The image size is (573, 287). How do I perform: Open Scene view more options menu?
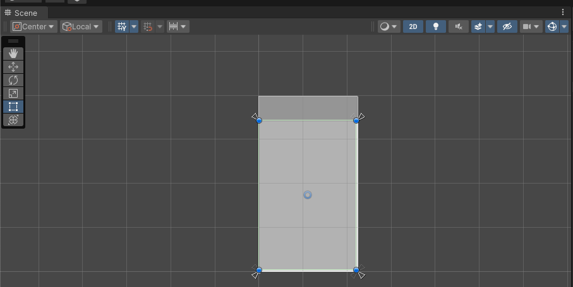[x=563, y=13]
